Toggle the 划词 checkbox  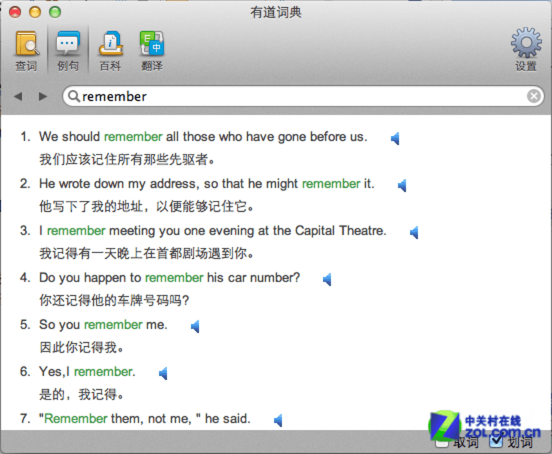coord(495,442)
